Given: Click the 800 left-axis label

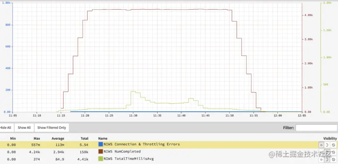Looking at the screenshot, I should coord(7,25).
